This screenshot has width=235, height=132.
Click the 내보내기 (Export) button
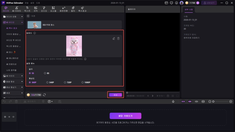click(209, 3)
